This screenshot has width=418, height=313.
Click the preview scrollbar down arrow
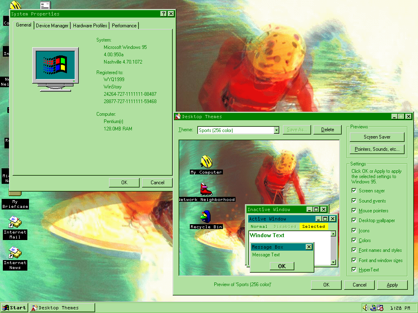pyautogui.click(x=333, y=262)
